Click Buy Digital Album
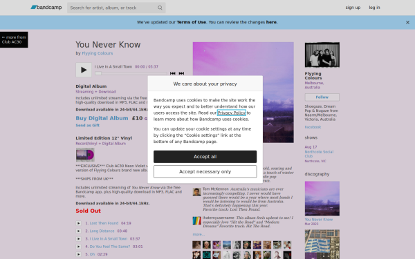Image resolution: width=415 pixels, height=259 pixels. point(102,118)
